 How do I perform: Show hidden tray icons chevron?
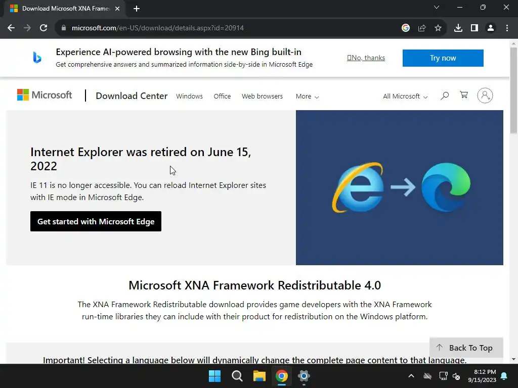(411, 376)
